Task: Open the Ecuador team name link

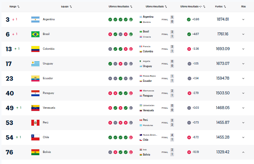Action: [48, 78]
